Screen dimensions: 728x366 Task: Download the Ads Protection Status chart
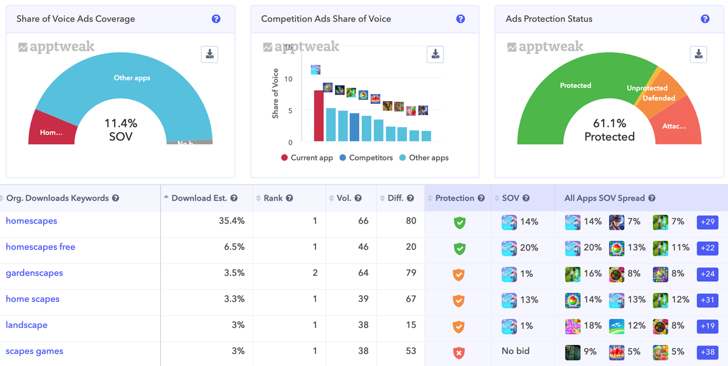(698, 54)
